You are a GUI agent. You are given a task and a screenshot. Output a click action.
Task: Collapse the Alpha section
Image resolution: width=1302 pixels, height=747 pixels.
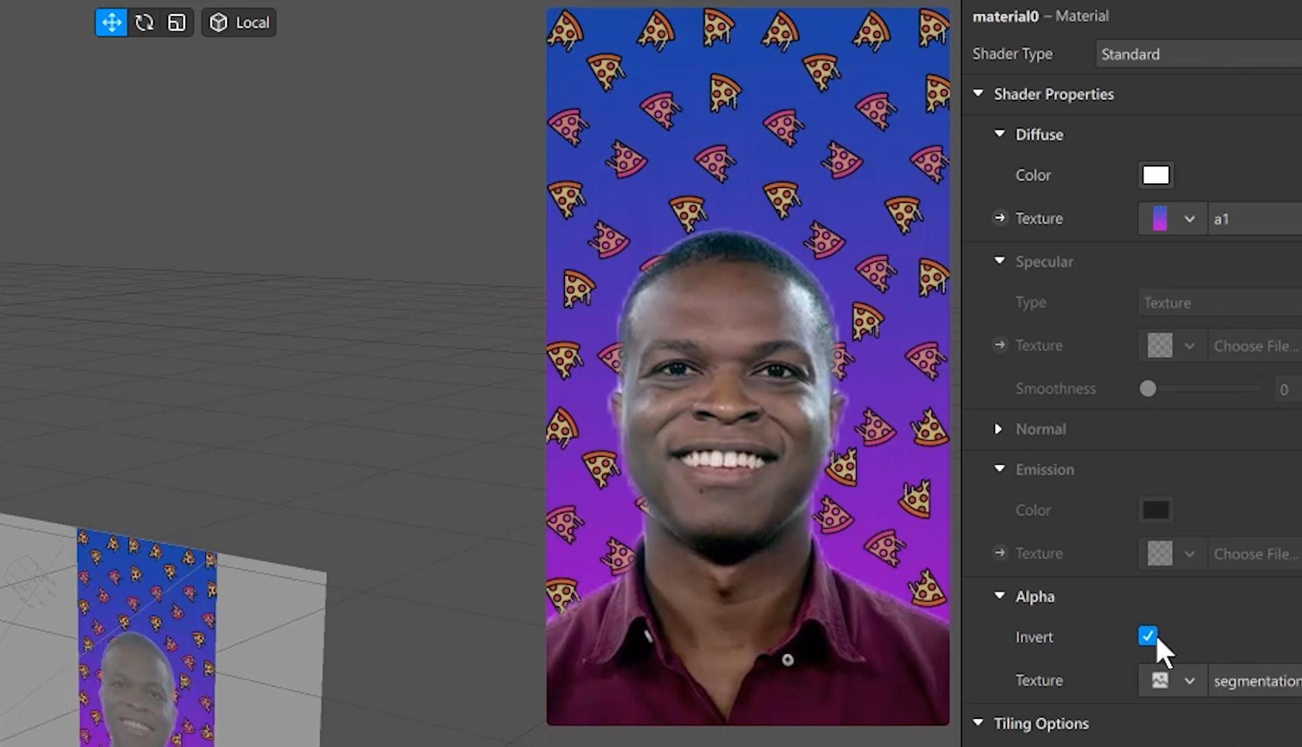(1000, 596)
